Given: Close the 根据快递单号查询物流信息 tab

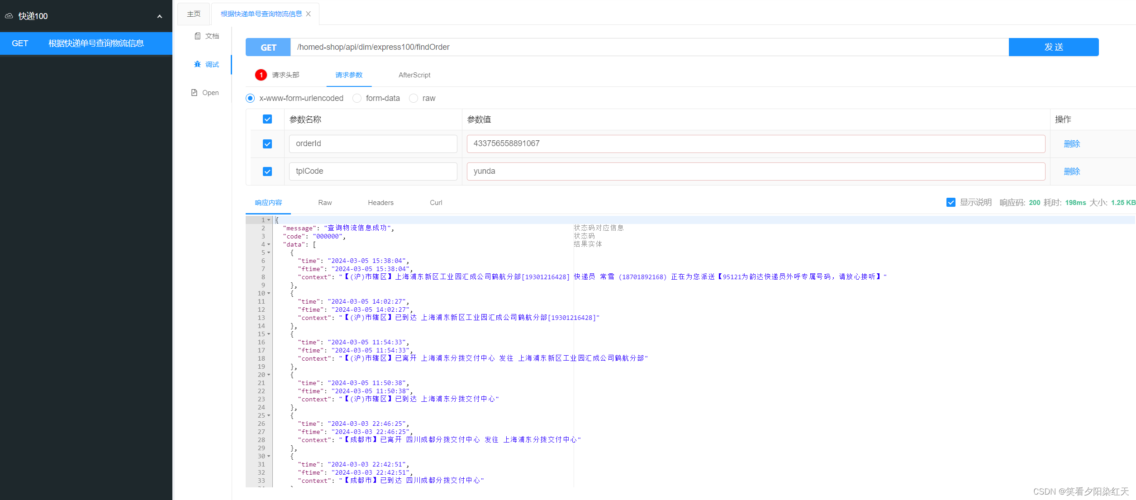Looking at the screenshot, I should tap(309, 14).
